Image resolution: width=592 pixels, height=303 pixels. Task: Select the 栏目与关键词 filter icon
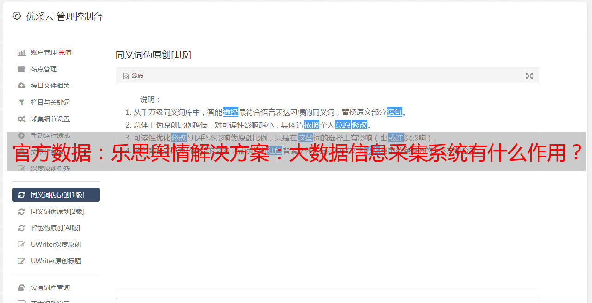pyautogui.click(x=21, y=102)
